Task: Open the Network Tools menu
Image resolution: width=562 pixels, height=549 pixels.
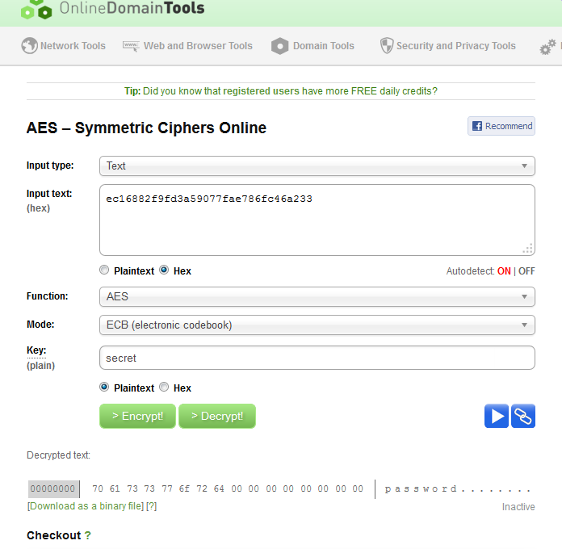Action: coord(73,46)
